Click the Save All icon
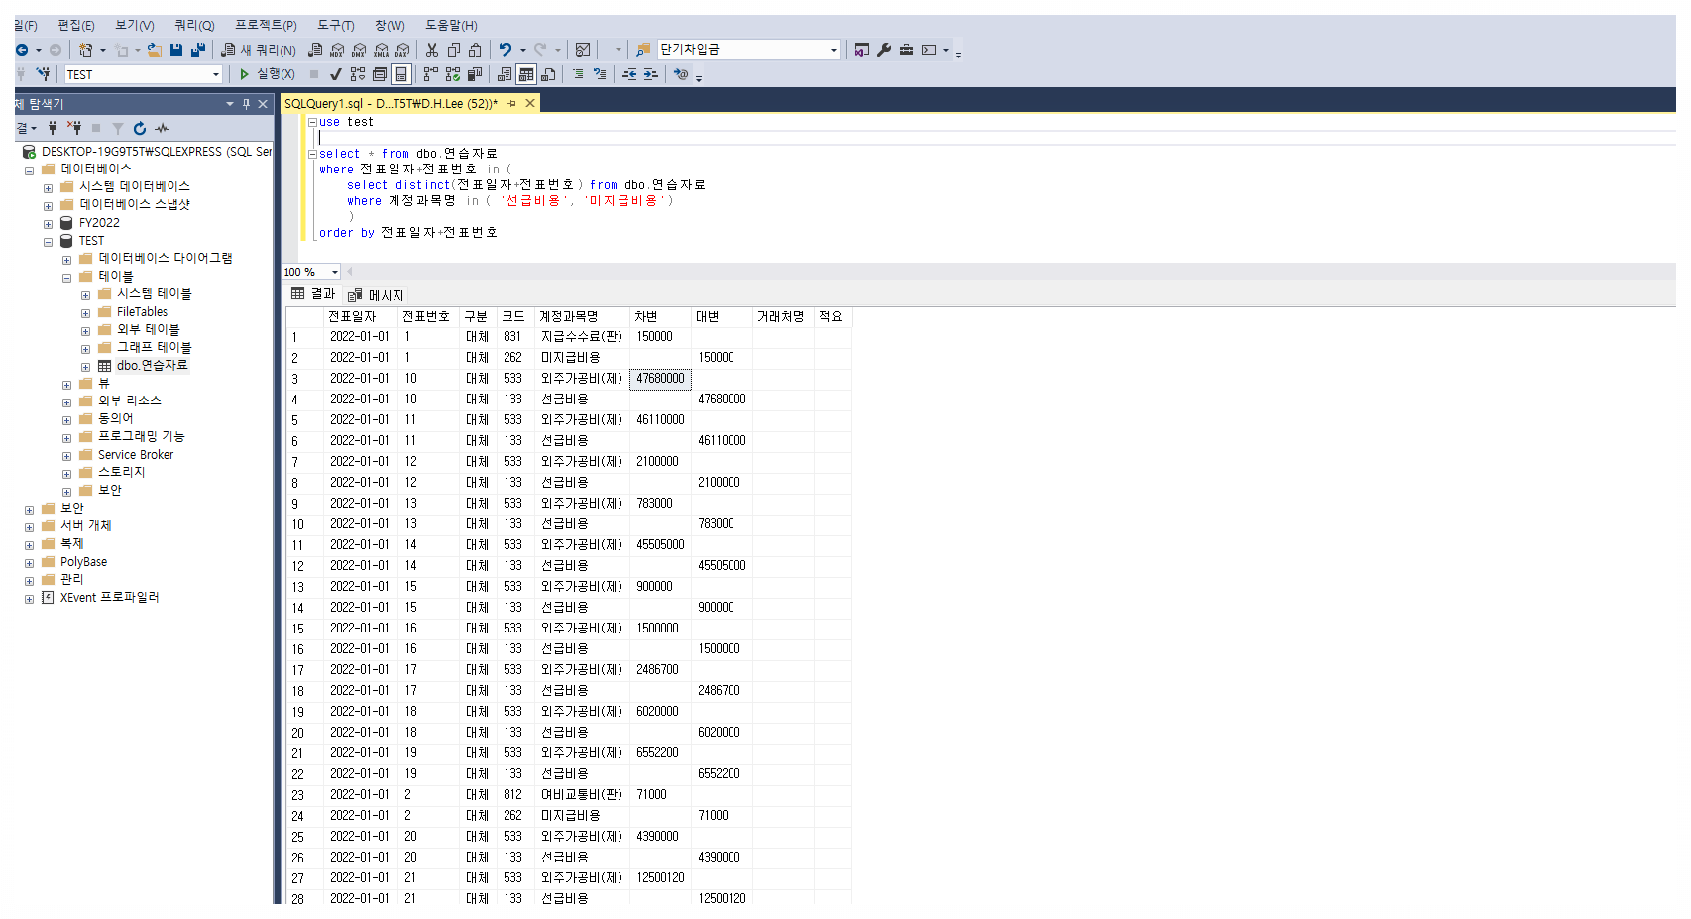 pos(198,50)
